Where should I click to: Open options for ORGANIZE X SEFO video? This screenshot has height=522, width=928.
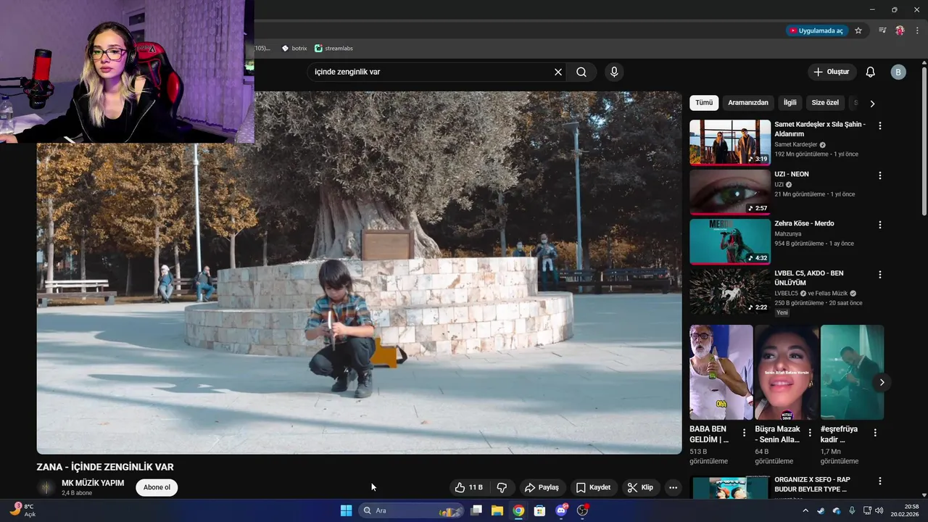pyautogui.click(x=880, y=481)
